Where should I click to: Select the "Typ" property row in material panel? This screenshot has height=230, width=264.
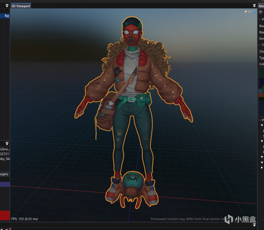(261, 58)
